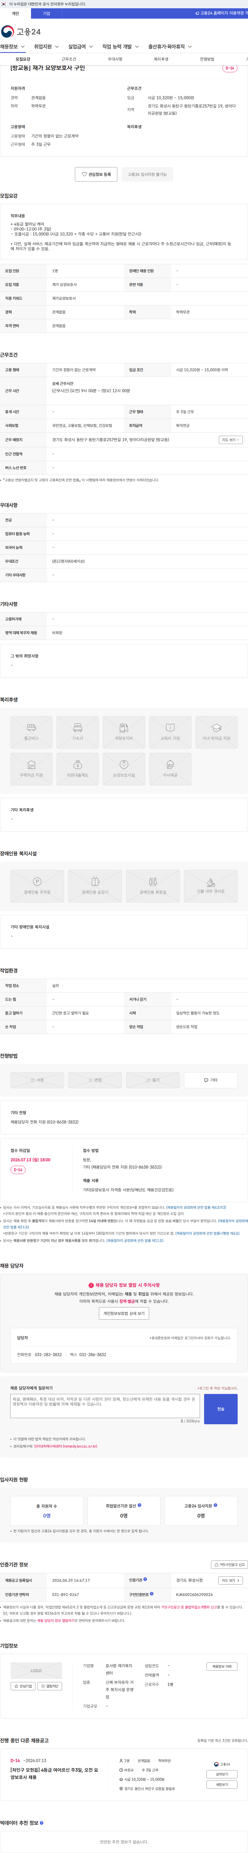Image resolution: width=248 pixels, height=1853 pixels.
Task: Click the company LOGO thumbnail
Action: click(36, 1670)
